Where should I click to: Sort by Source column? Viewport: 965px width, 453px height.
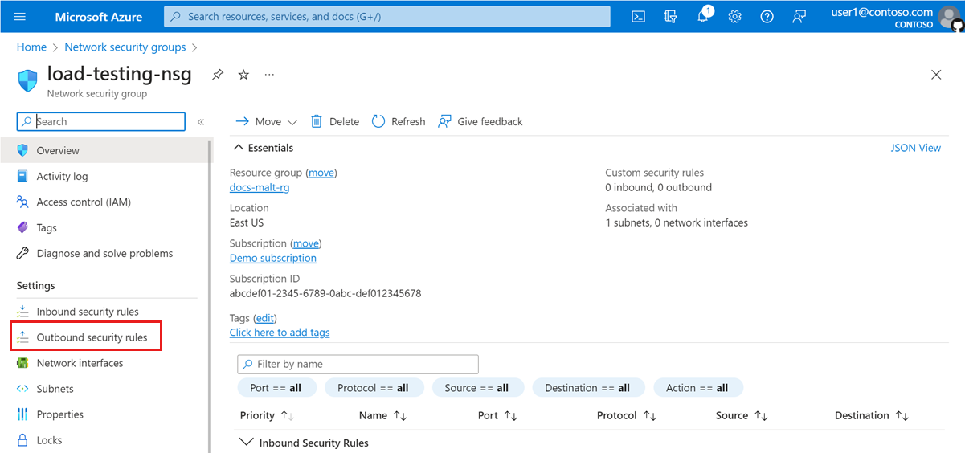742,415
